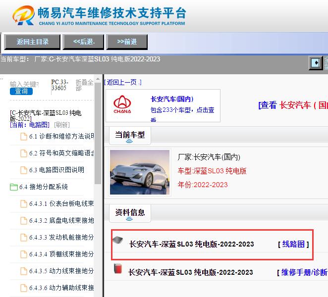328x297 pixels.
Task: Click the 折叠全部 collapse all link
Action: (84, 85)
